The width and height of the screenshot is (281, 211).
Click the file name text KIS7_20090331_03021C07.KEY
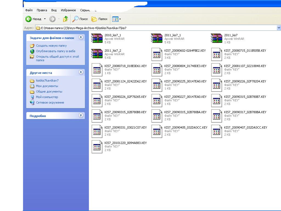[126, 127]
